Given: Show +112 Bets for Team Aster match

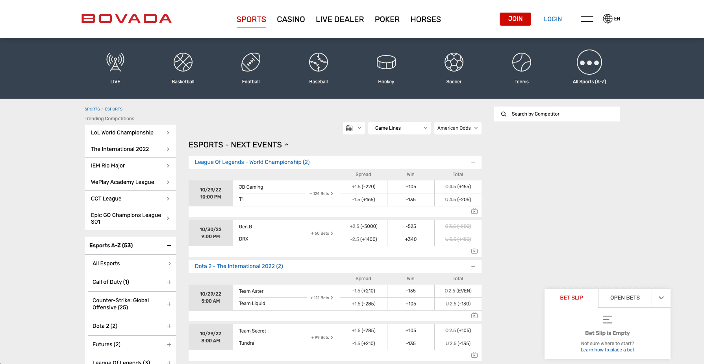Looking at the screenshot, I should pos(321,298).
